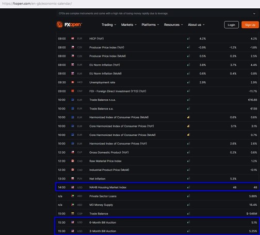
Task: Click the $-546M Trade Balance value
Action: point(252,213)
